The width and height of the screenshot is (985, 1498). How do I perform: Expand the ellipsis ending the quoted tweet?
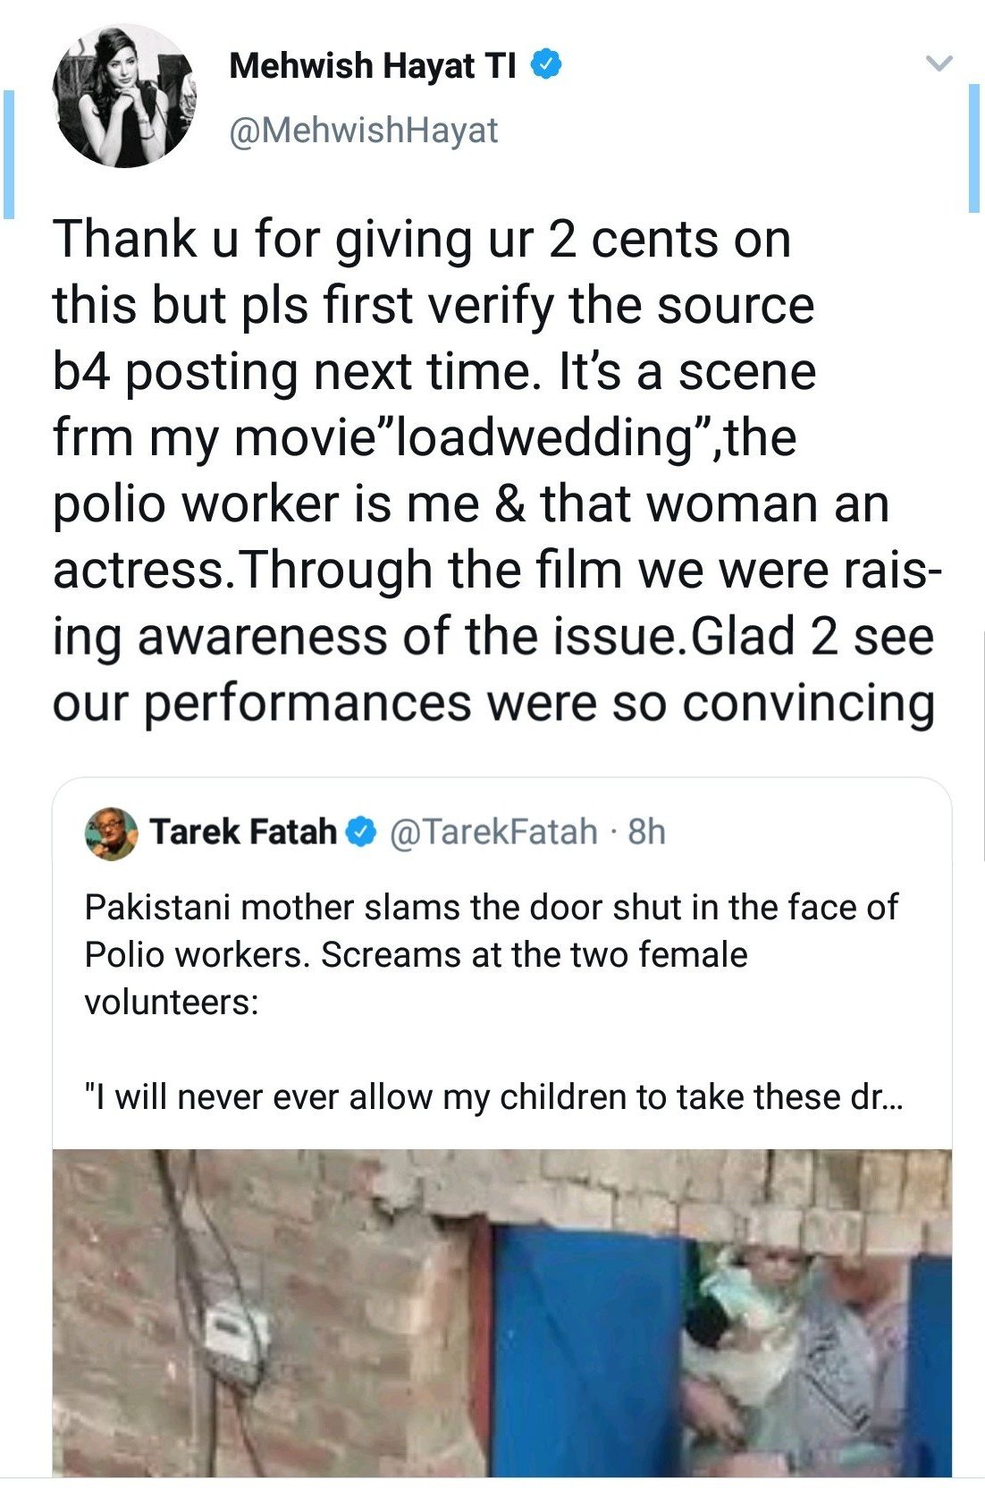pyautogui.click(x=890, y=1096)
